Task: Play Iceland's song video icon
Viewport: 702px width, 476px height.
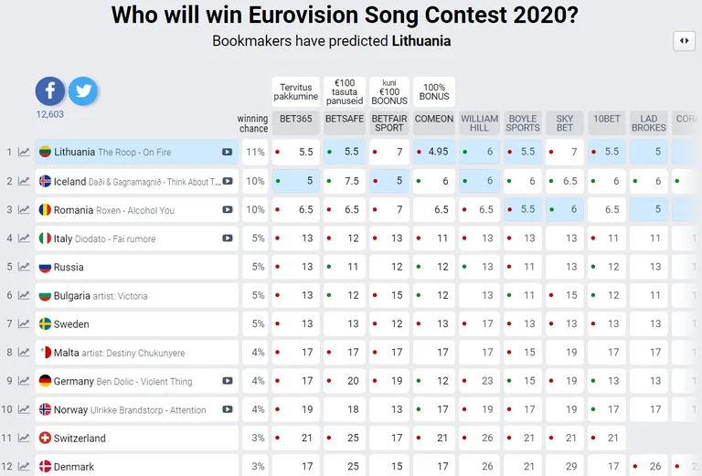Action: coord(228,181)
